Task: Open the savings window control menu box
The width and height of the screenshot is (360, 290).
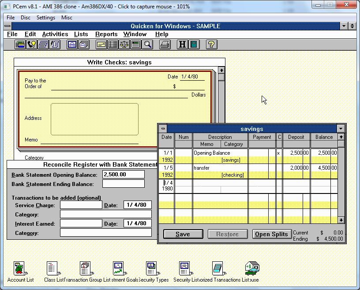Action: [x=163, y=129]
